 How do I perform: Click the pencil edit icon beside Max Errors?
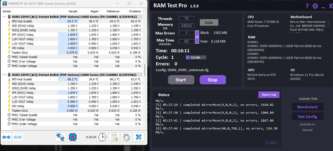(197, 37)
